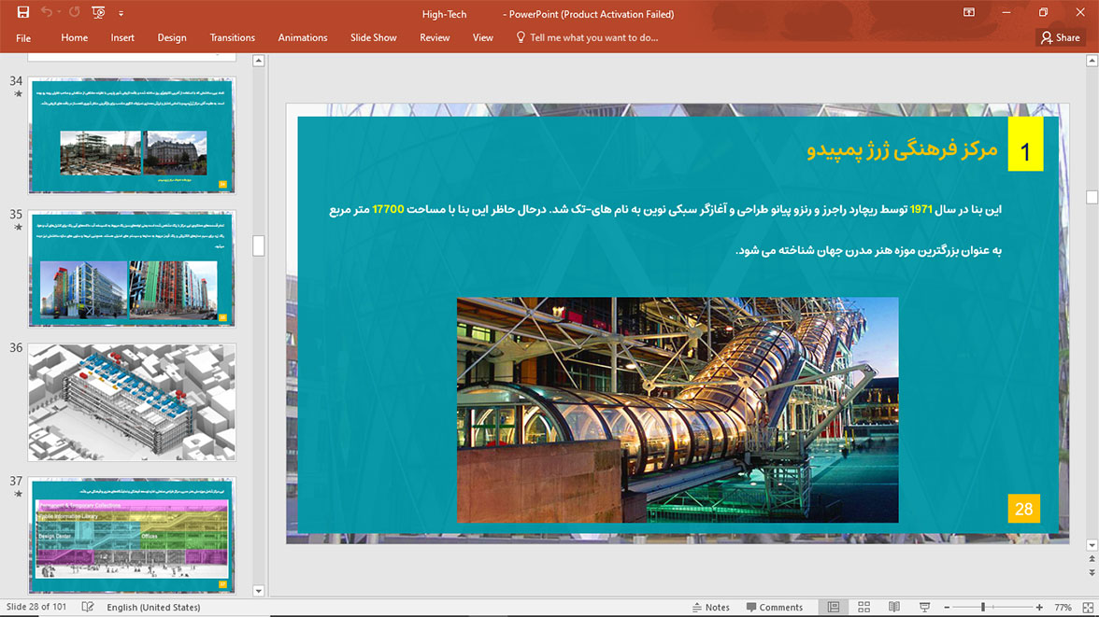
Task: Expand Customize Quick Access Toolbar menu
Action: coord(121,13)
